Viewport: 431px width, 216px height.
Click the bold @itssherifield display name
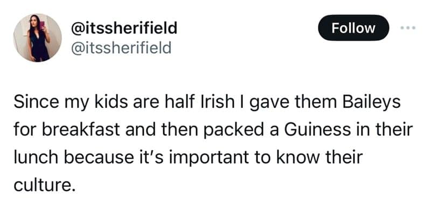coord(124,27)
